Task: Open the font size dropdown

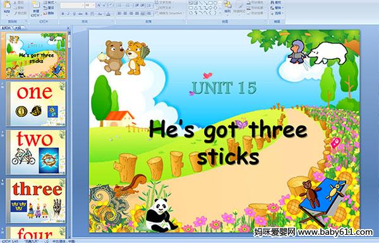Action: point(93,5)
